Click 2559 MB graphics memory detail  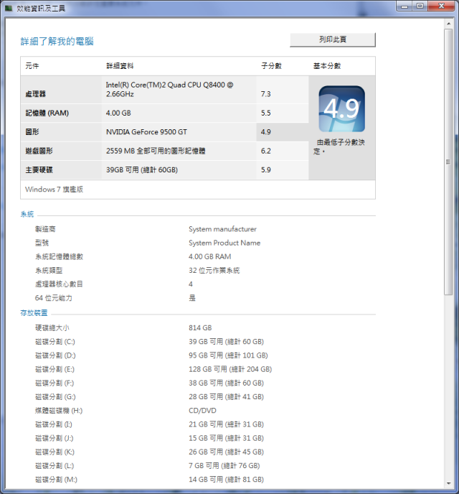[156, 151]
